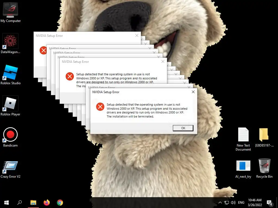Launch Firefox from the taskbar
The image size is (278, 208).
tap(47, 203)
